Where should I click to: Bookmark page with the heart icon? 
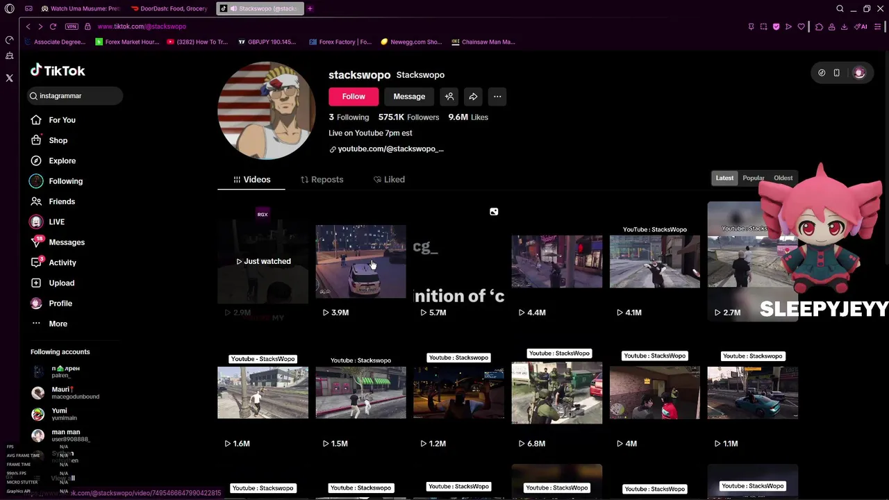click(801, 26)
